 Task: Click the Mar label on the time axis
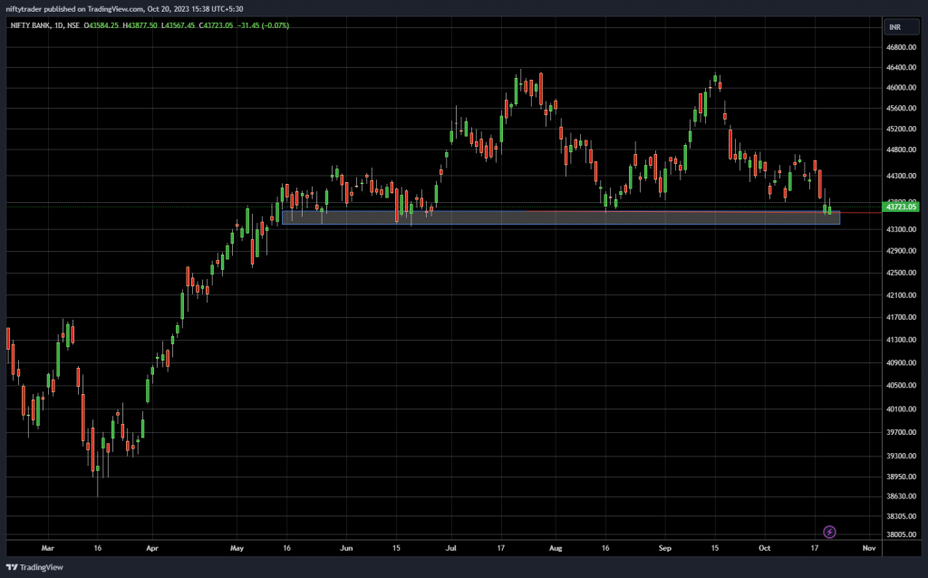click(x=47, y=548)
